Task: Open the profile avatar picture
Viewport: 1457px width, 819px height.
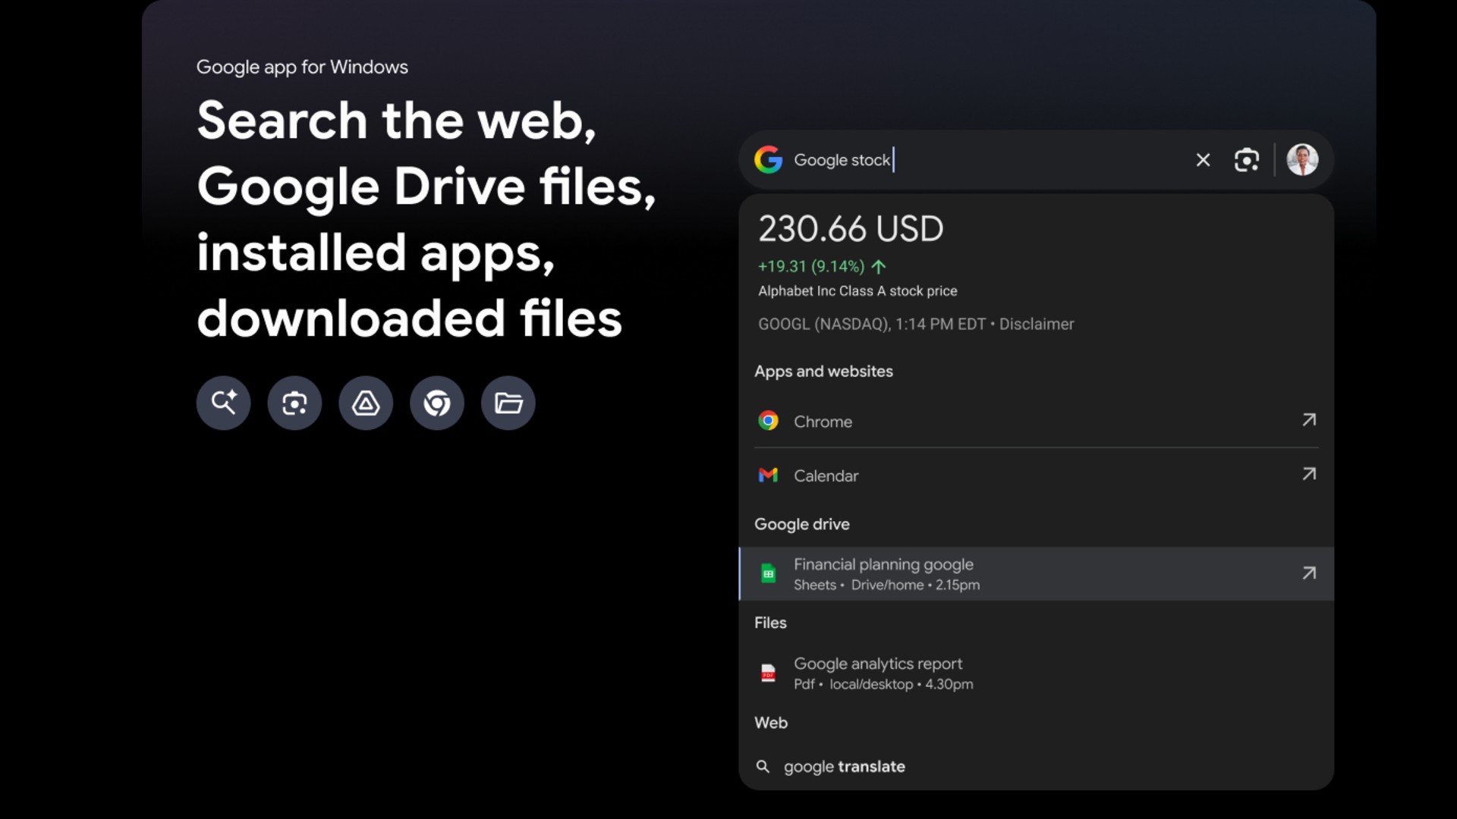Action: click(x=1303, y=160)
